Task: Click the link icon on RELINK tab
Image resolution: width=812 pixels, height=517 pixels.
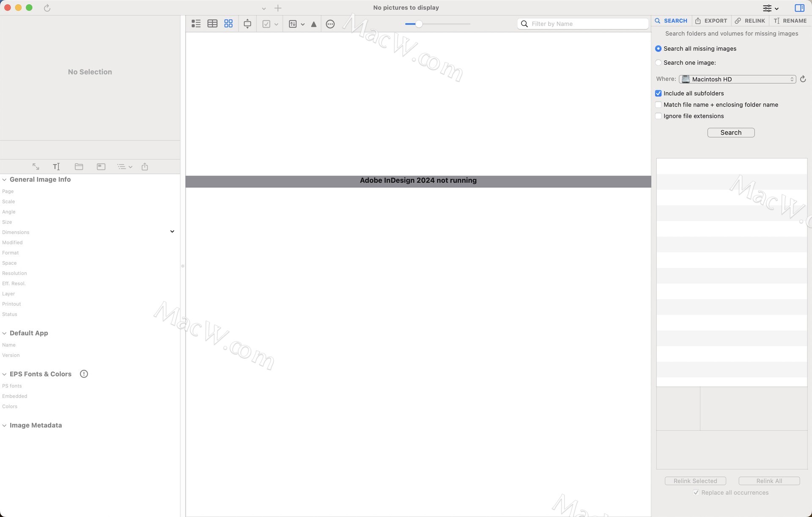Action: point(738,21)
